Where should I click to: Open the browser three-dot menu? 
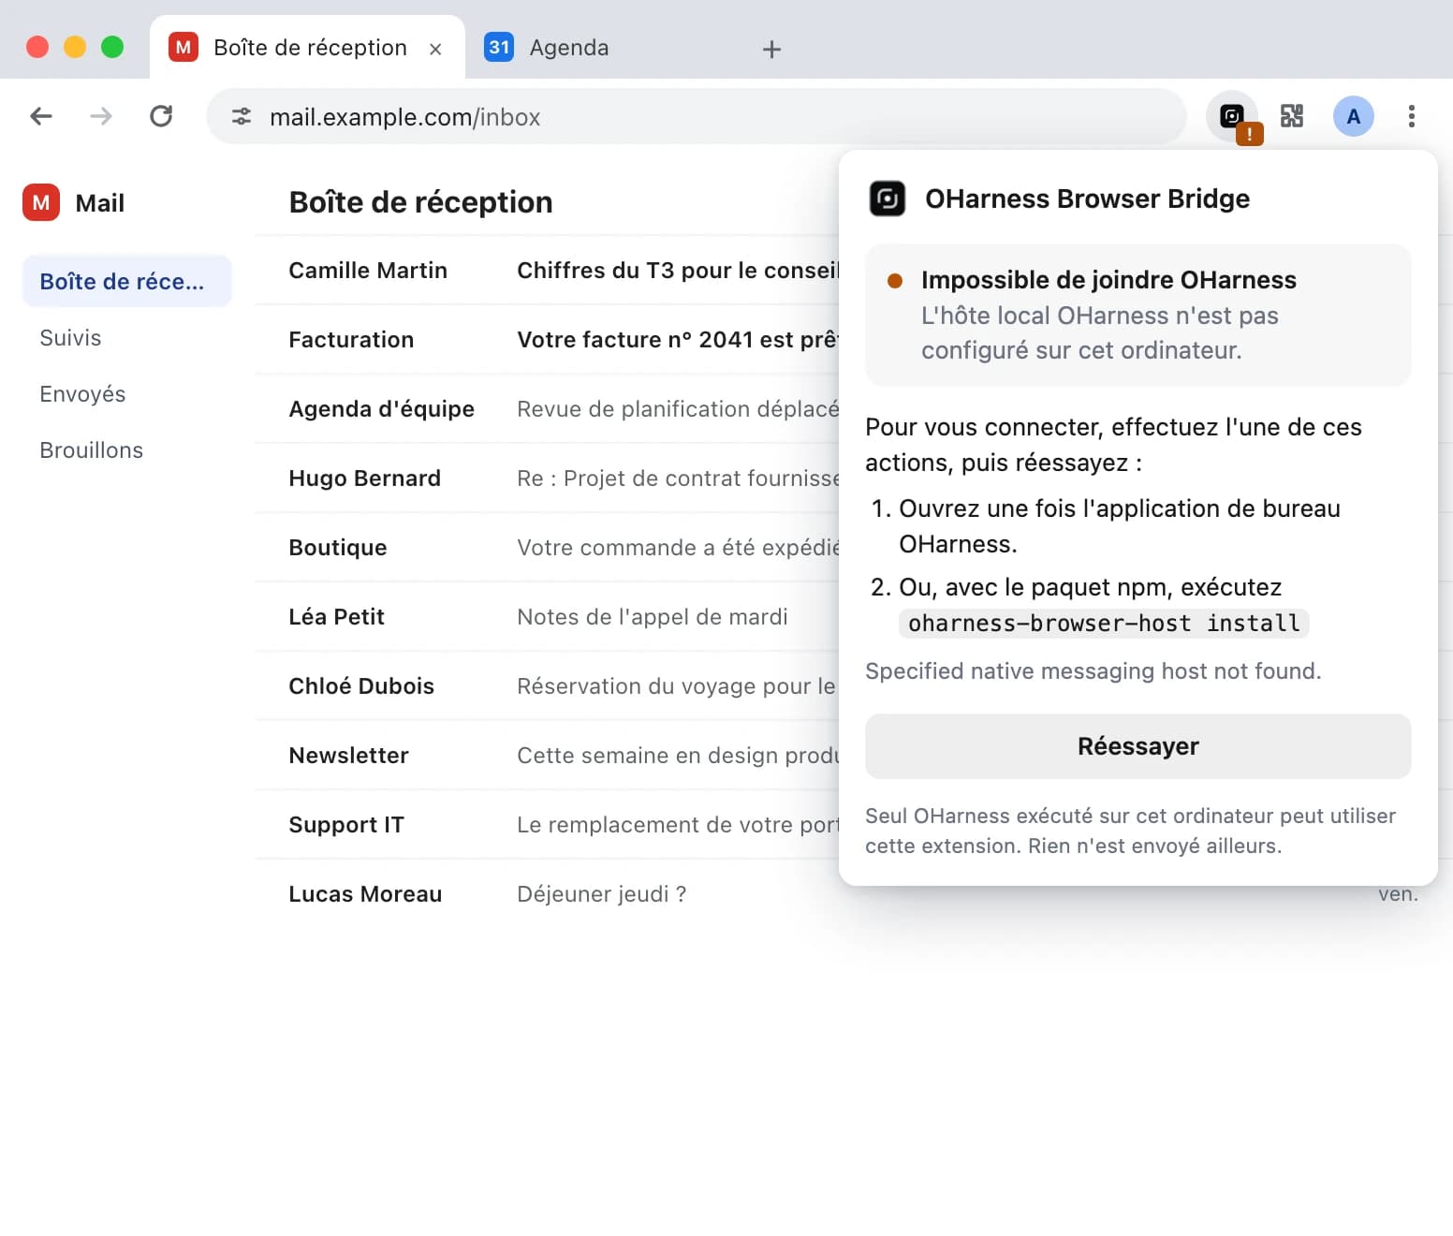tap(1411, 116)
